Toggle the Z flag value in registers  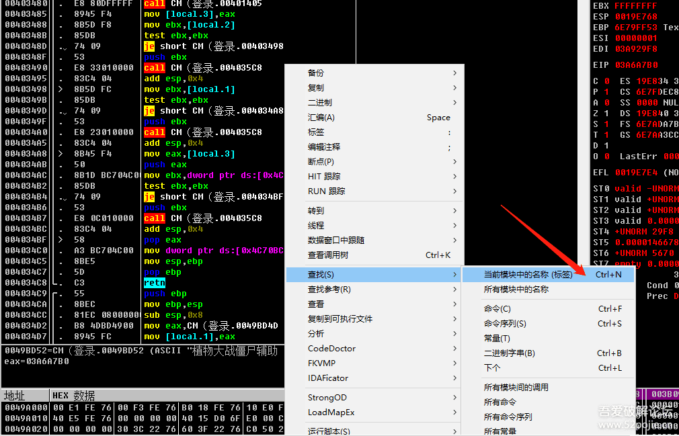607,114
